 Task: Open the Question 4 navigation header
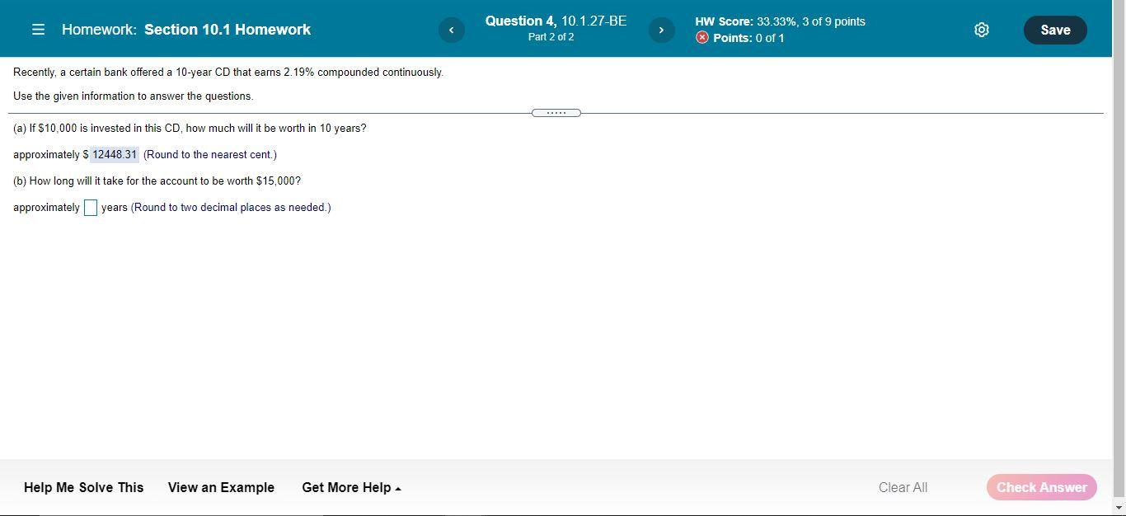pyautogui.click(x=556, y=21)
